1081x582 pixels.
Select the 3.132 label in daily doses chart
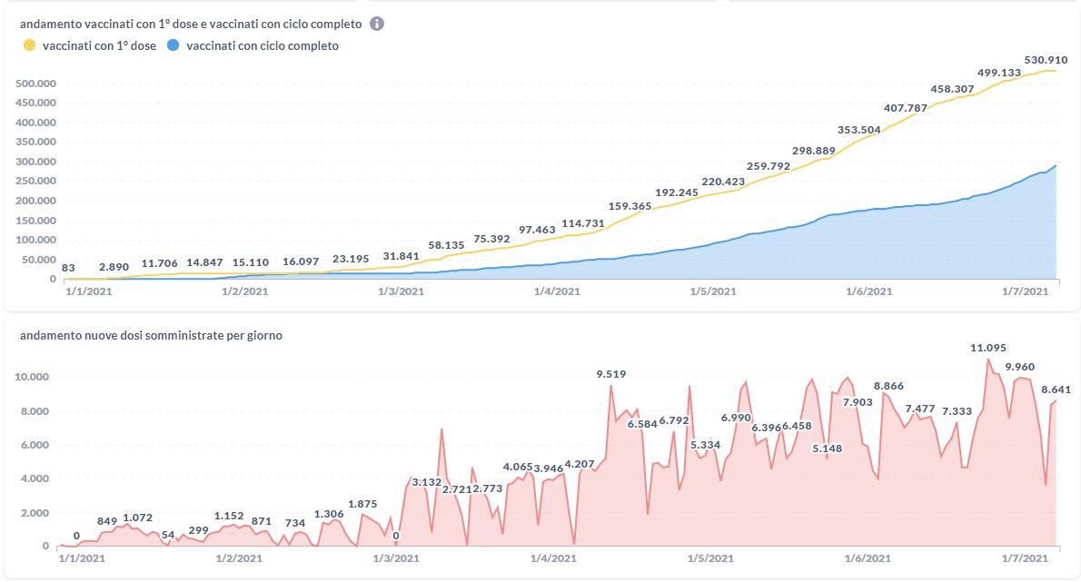pyautogui.click(x=426, y=481)
